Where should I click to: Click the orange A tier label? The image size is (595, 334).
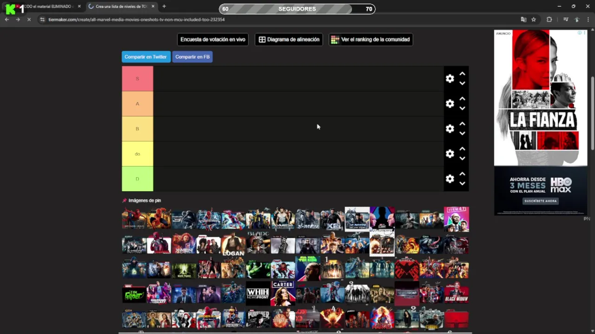click(x=137, y=104)
